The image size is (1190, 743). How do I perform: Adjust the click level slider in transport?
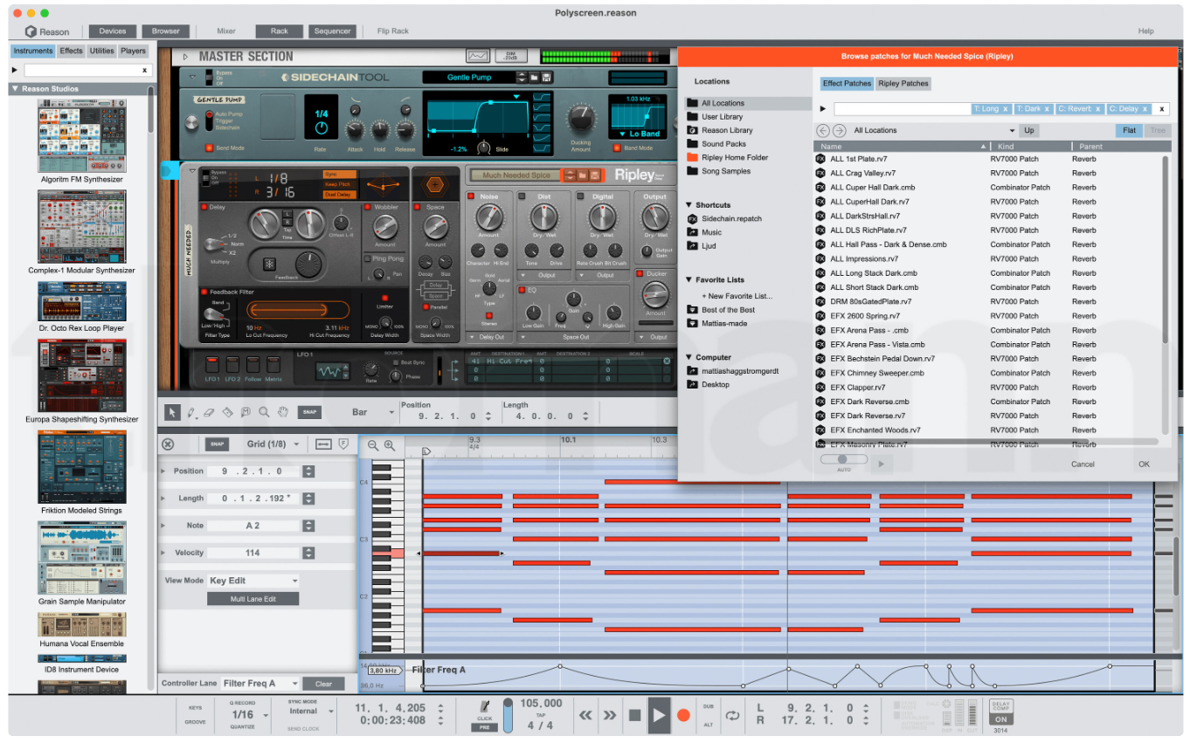[x=508, y=716]
